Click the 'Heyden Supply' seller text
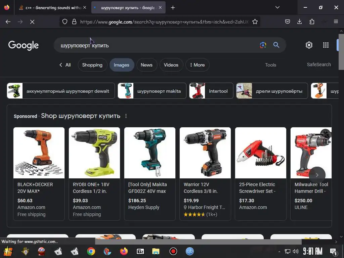The width and height of the screenshot is (344, 258). (144, 207)
